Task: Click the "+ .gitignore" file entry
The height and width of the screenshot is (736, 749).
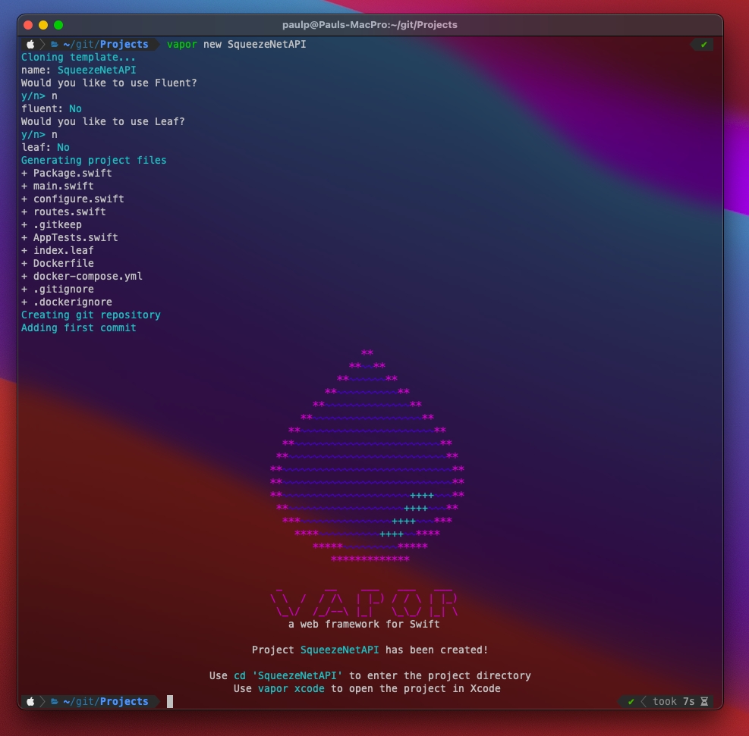Action: click(x=58, y=289)
